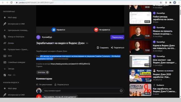Click the Не нравится label text
Screen dimensions: 181x102
[x=105, y=30]
